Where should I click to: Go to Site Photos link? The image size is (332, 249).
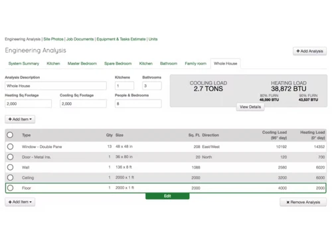tap(53, 39)
